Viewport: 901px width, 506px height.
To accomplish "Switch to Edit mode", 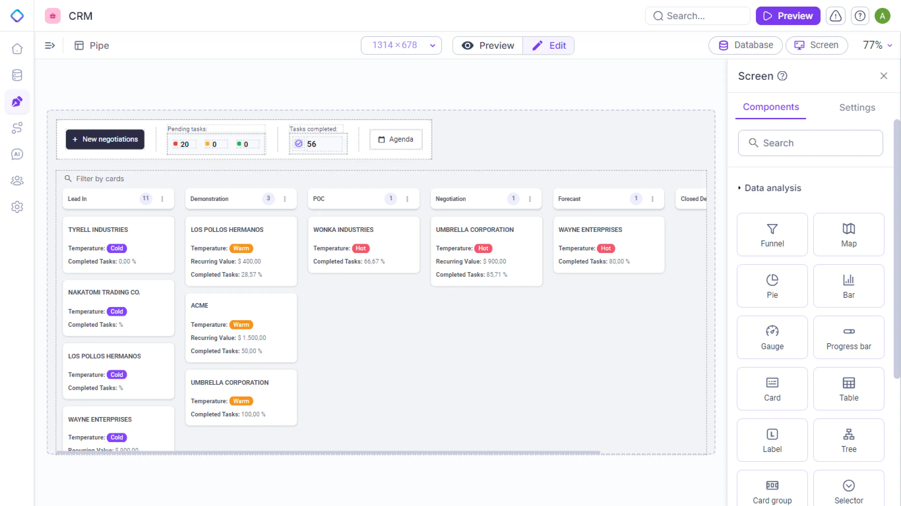I will [x=548, y=45].
